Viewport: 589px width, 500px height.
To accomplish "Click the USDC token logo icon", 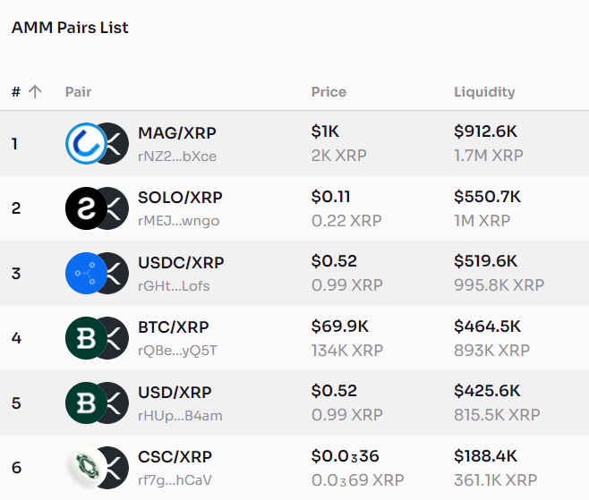I will coord(86,274).
